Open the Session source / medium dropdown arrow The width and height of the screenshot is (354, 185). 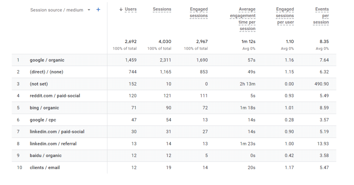tap(89, 10)
